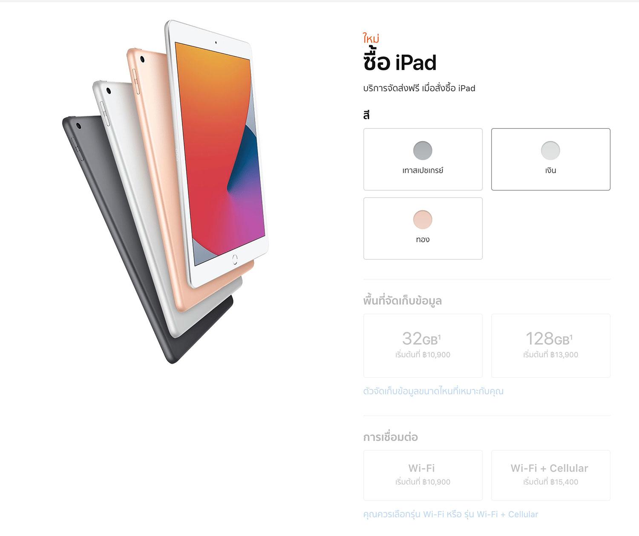Image resolution: width=639 pixels, height=536 pixels.
Task: Select the Wi-Fi connectivity option
Action: [x=423, y=475]
